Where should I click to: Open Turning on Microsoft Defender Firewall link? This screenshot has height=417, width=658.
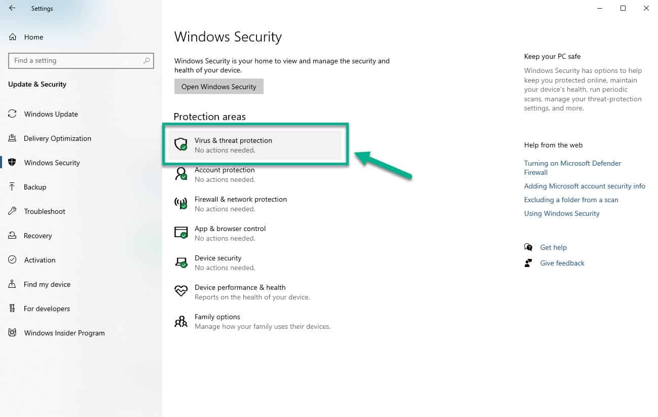[x=572, y=168]
